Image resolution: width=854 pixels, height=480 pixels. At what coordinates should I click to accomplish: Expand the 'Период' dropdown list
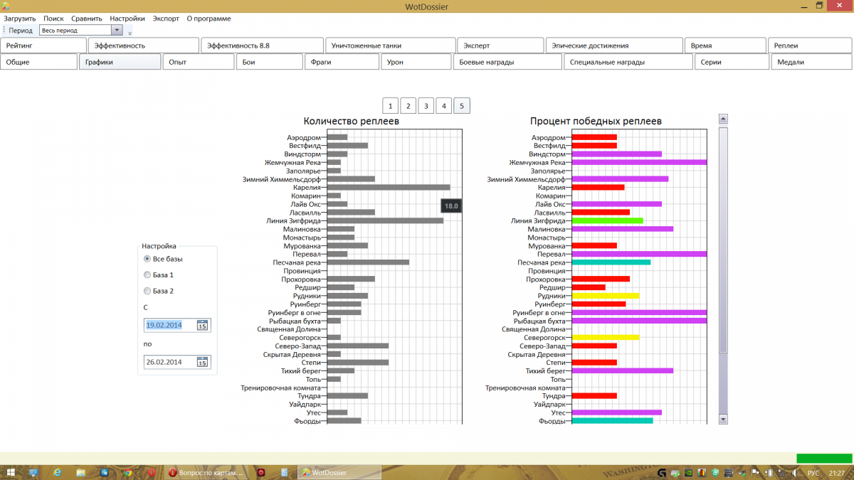click(117, 31)
